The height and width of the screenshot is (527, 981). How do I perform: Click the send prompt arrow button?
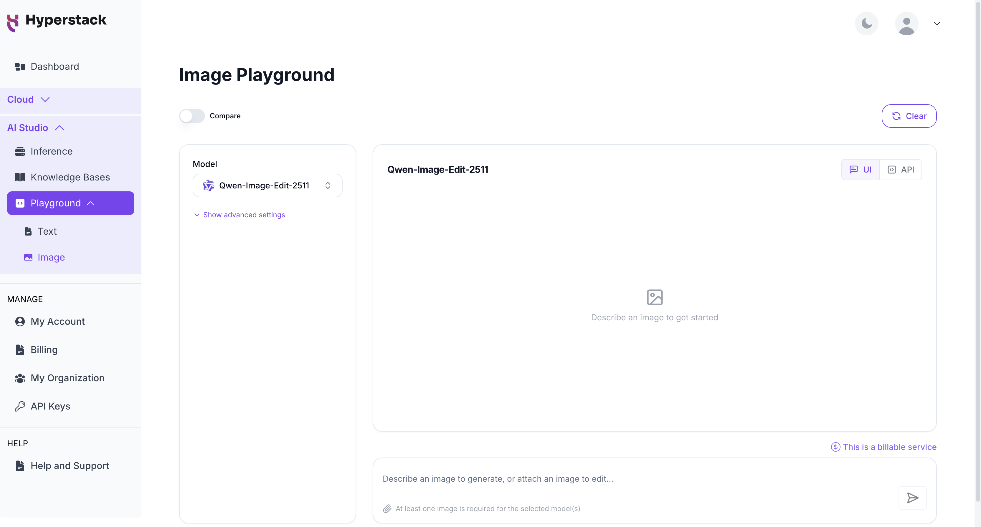point(912,498)
